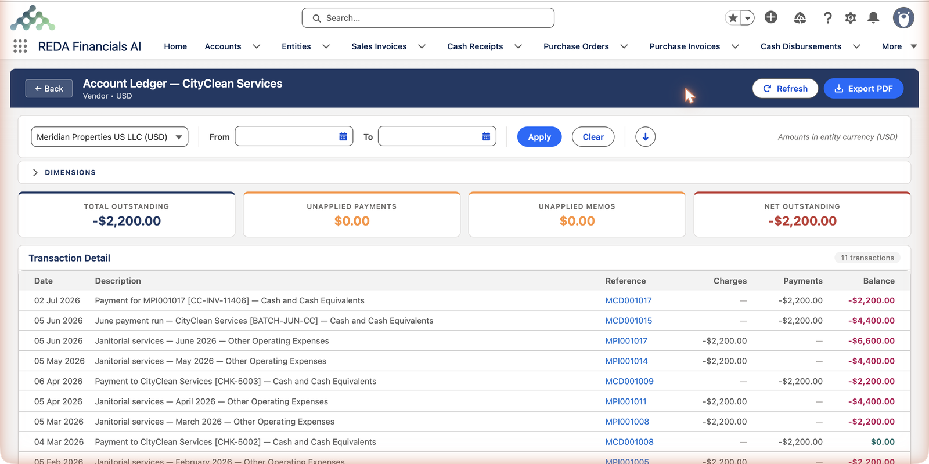This screenshot has width=929, height=464.
Task: Open reference link MCD001008
Action: (x=629, y=442)
